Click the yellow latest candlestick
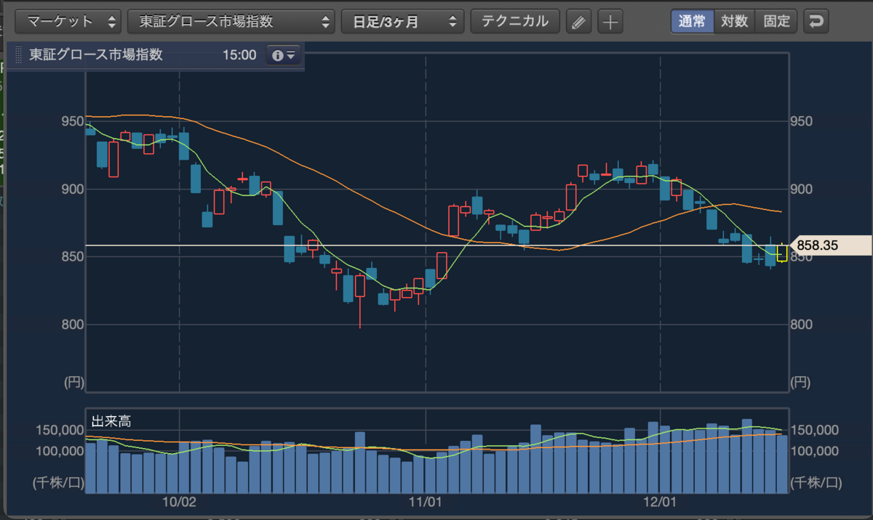The image size is (873, 520). (x=782, y=252)
